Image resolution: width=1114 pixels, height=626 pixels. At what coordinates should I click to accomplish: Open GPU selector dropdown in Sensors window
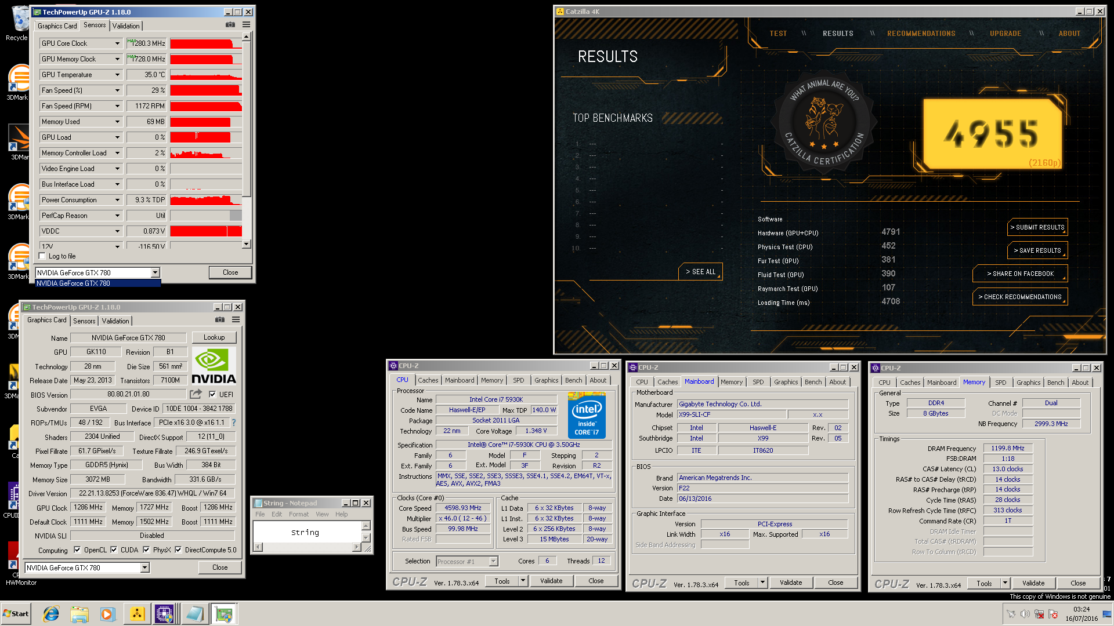click(x=155, y=272)
